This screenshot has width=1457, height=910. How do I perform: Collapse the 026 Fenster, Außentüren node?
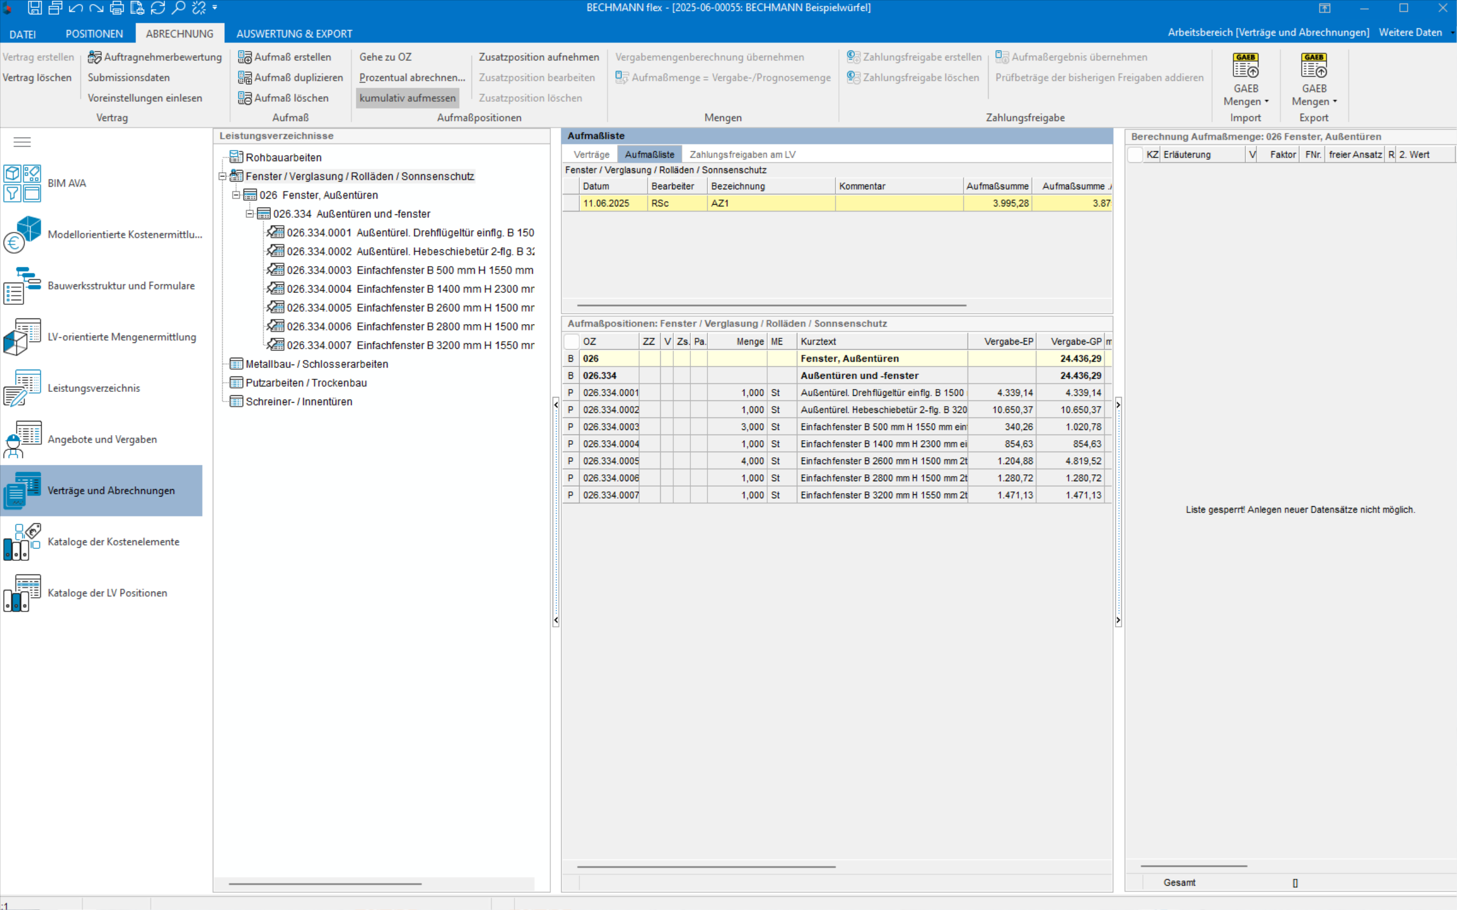click(236, 195)
